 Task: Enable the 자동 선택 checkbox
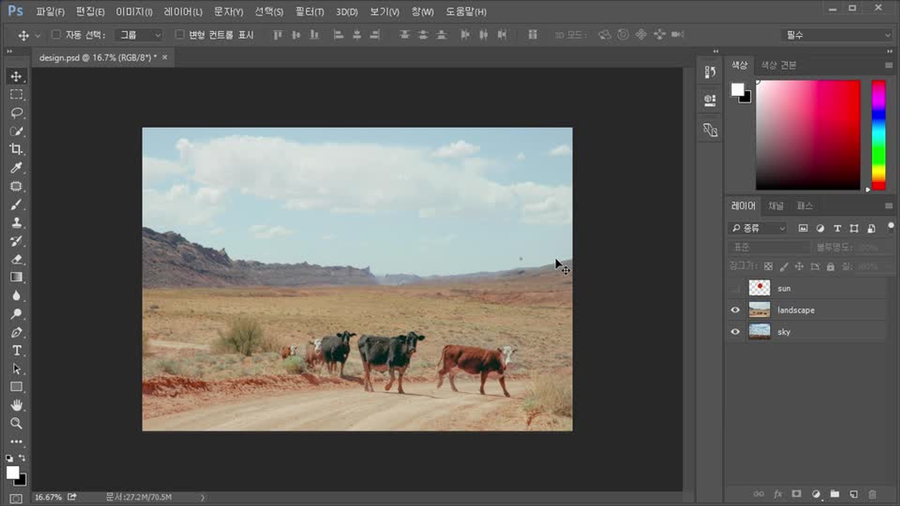[x=56, y=35]
